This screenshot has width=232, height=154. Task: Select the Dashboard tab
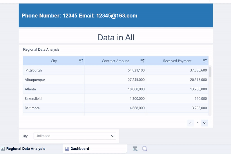(80, 149)
